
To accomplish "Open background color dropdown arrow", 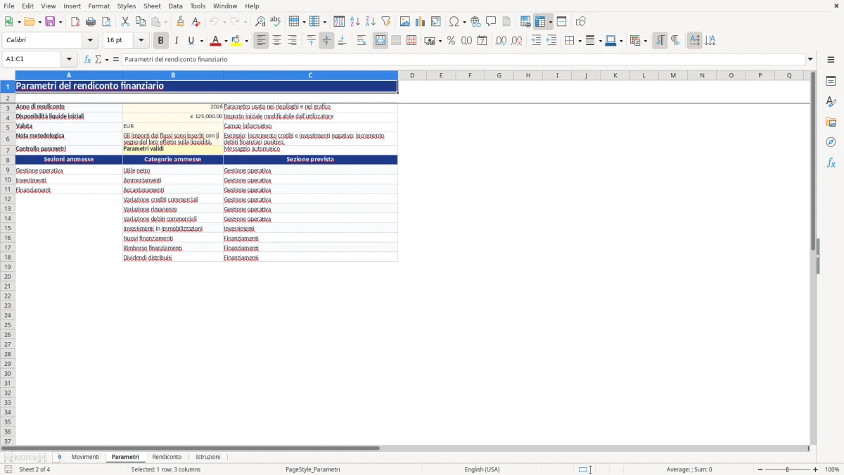I will point(246,41).
